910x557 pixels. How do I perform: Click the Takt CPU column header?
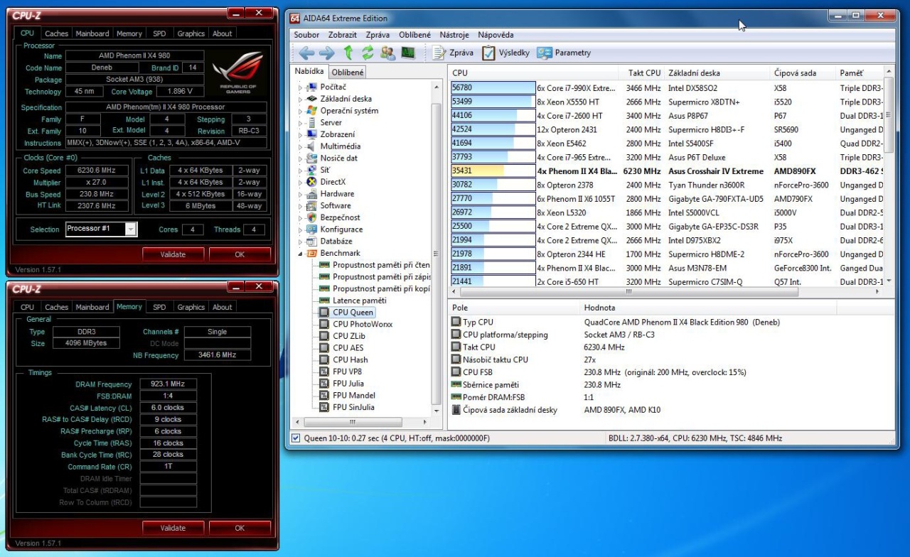pos(644,72)
